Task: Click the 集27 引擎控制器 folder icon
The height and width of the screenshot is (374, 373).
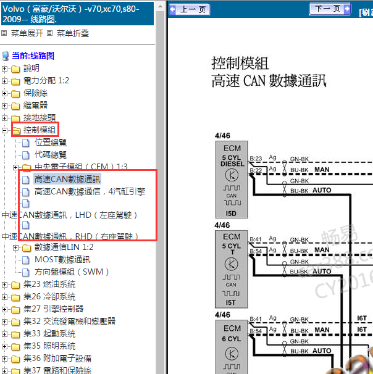Action: (15, 310)
